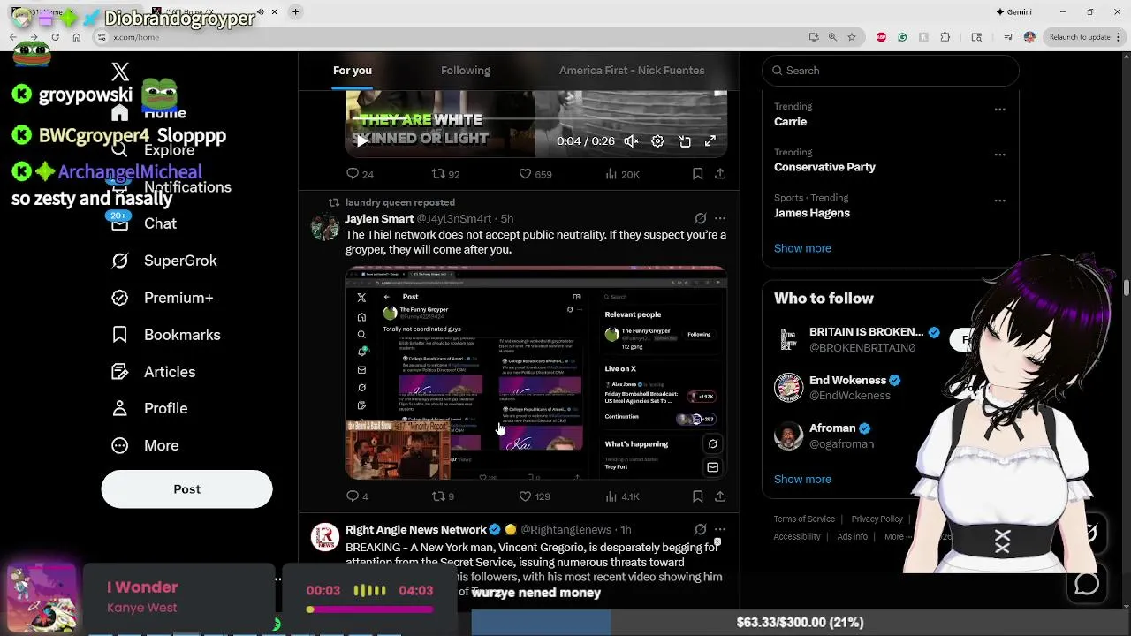Click the Post compose button
The image size is (1131, 636).
(186, 489)
